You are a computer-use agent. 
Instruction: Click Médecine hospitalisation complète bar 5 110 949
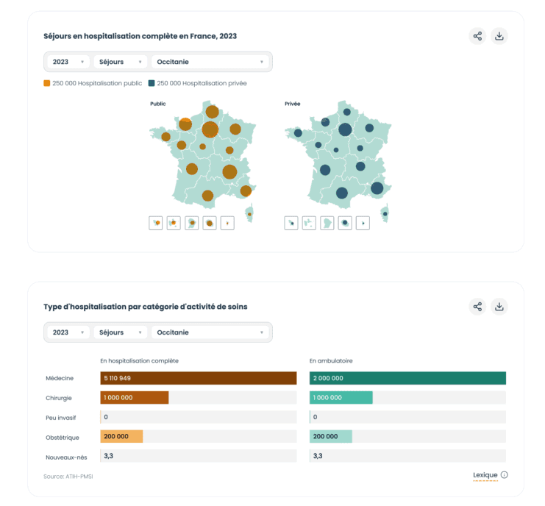coord(198,378)
